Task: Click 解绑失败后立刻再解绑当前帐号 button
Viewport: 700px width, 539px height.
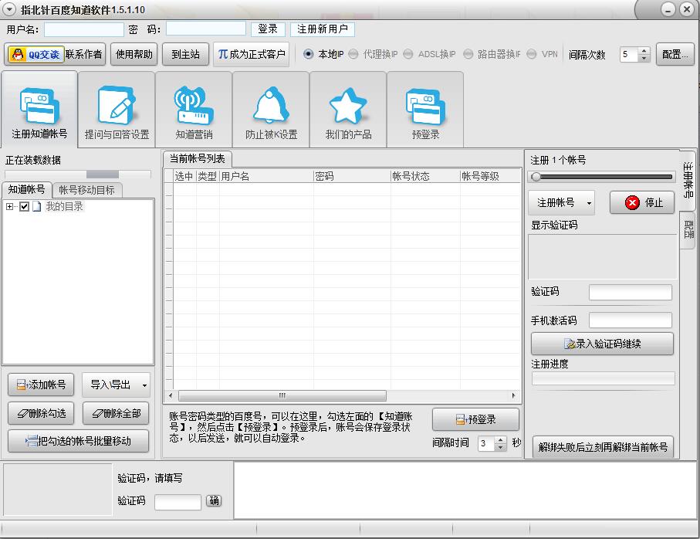Action: 603,447
